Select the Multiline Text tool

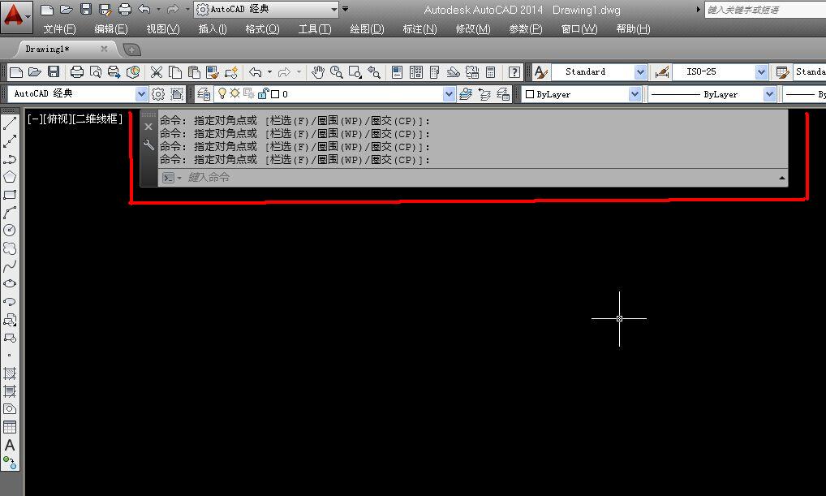tap(10, 446)
